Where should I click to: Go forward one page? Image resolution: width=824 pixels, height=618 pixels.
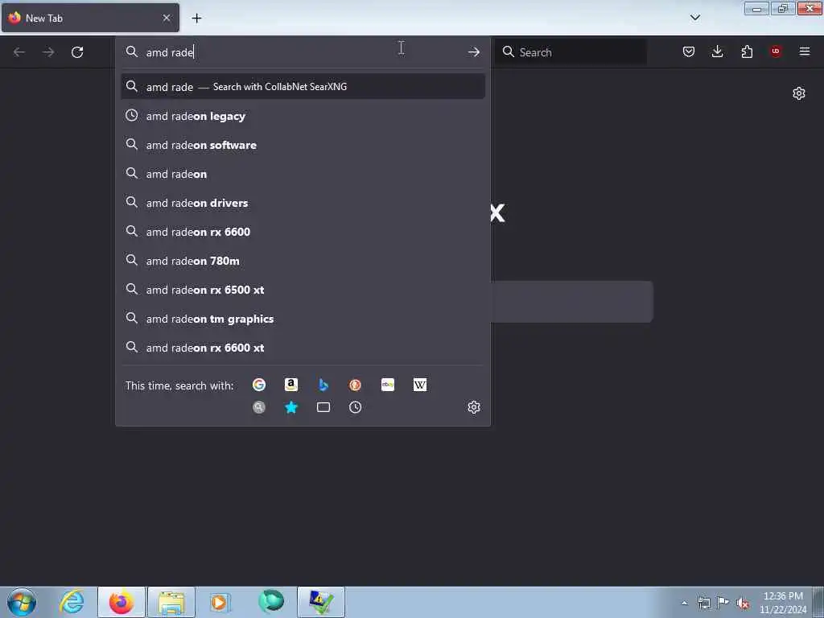click(x=48, y=52)
